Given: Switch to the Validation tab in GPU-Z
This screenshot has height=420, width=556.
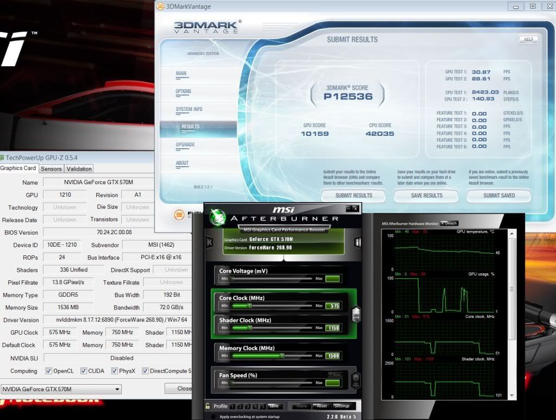Looking at the screenshot, I should tap(79, 169).
